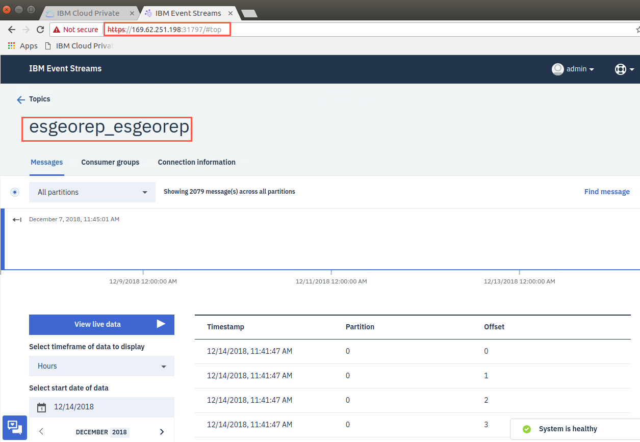Jump to start with the timeline arrow icon
The height and width of the screenshot is (442, 640).
point(17,219)
